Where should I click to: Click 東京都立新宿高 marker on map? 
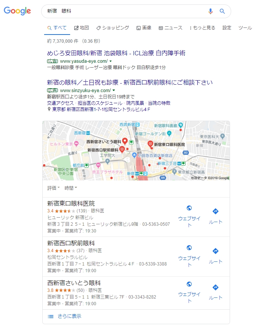click(x=174, y=172)
